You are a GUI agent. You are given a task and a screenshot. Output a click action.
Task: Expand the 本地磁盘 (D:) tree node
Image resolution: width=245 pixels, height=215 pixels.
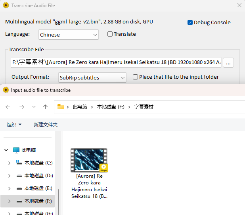point(9,176)
